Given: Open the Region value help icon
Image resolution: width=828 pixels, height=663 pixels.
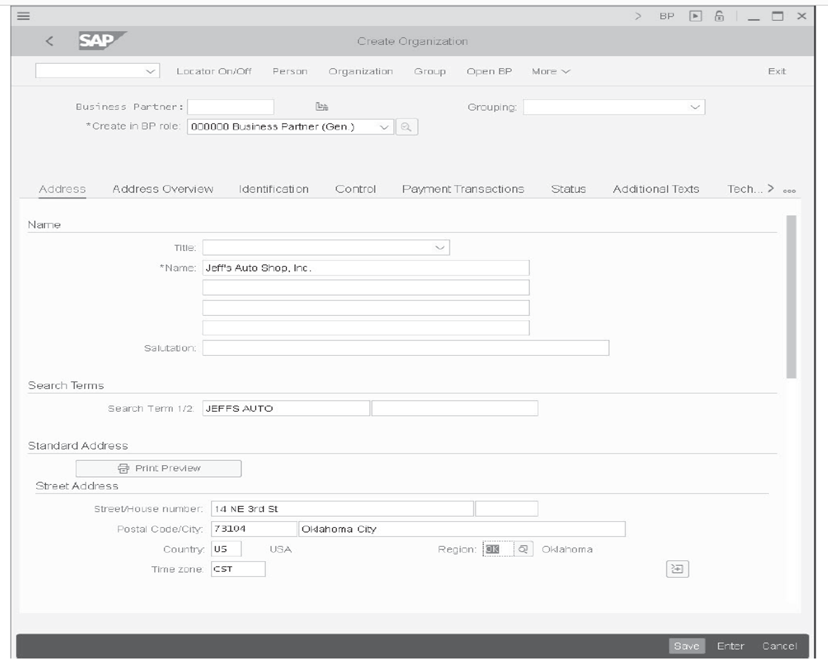Looking at the screenshot, I should pyautogui.click(x=523, y=549).
